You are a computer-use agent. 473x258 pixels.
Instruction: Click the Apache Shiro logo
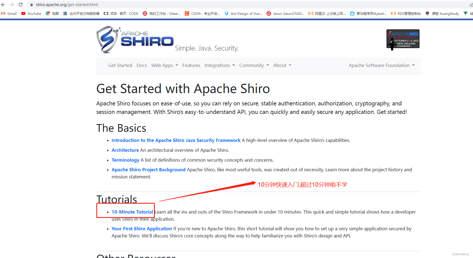[x=135, y=39]
